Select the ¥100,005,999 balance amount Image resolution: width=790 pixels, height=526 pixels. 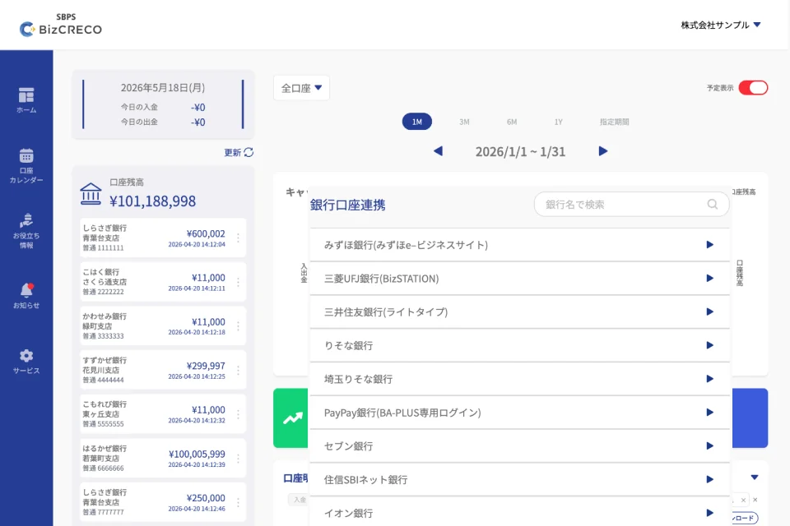(x=197, y=454)
